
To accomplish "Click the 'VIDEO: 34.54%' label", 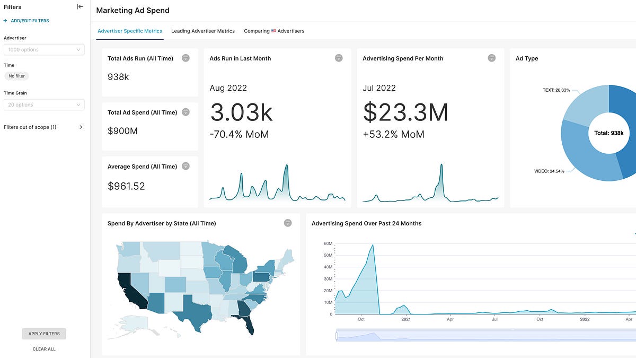I will pyautogui.click(x=549, y=171).
